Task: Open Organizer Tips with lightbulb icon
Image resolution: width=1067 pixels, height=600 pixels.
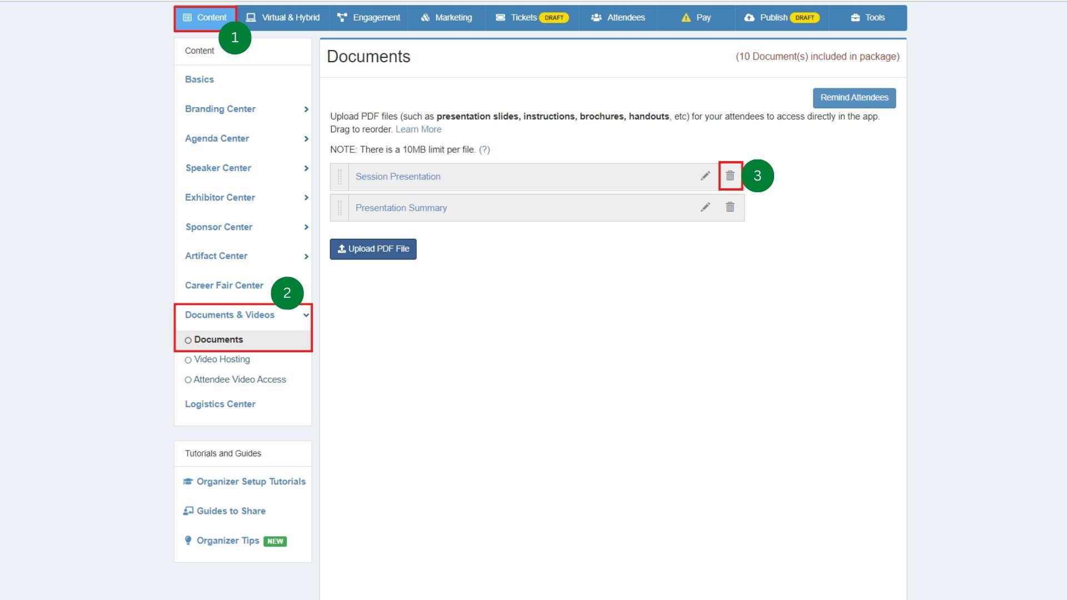Action: pyautogui.click(x=228, y=541)
